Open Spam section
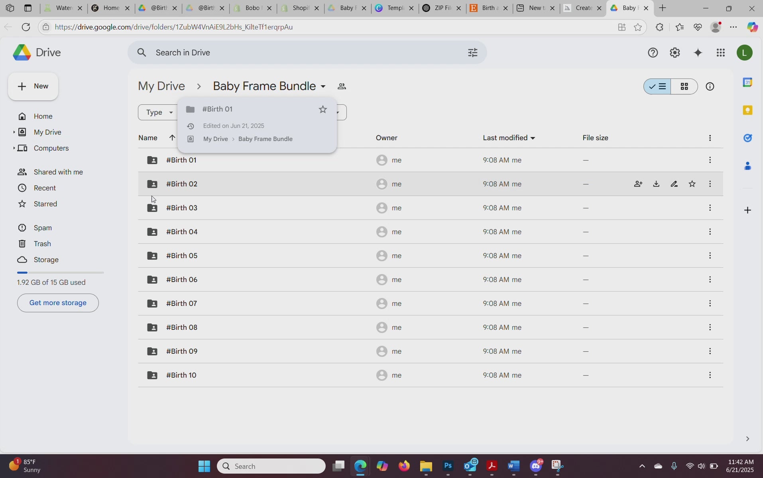Screen dimensions: 763x478 coord(43,228)
